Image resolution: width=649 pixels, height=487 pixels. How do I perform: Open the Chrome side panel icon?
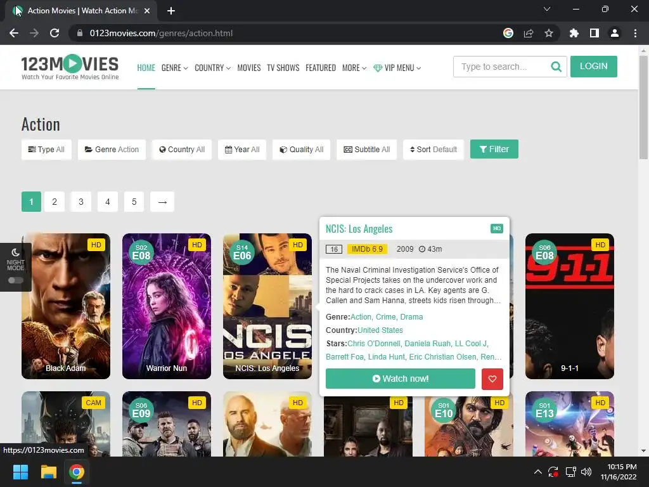(x=594, y=33)
